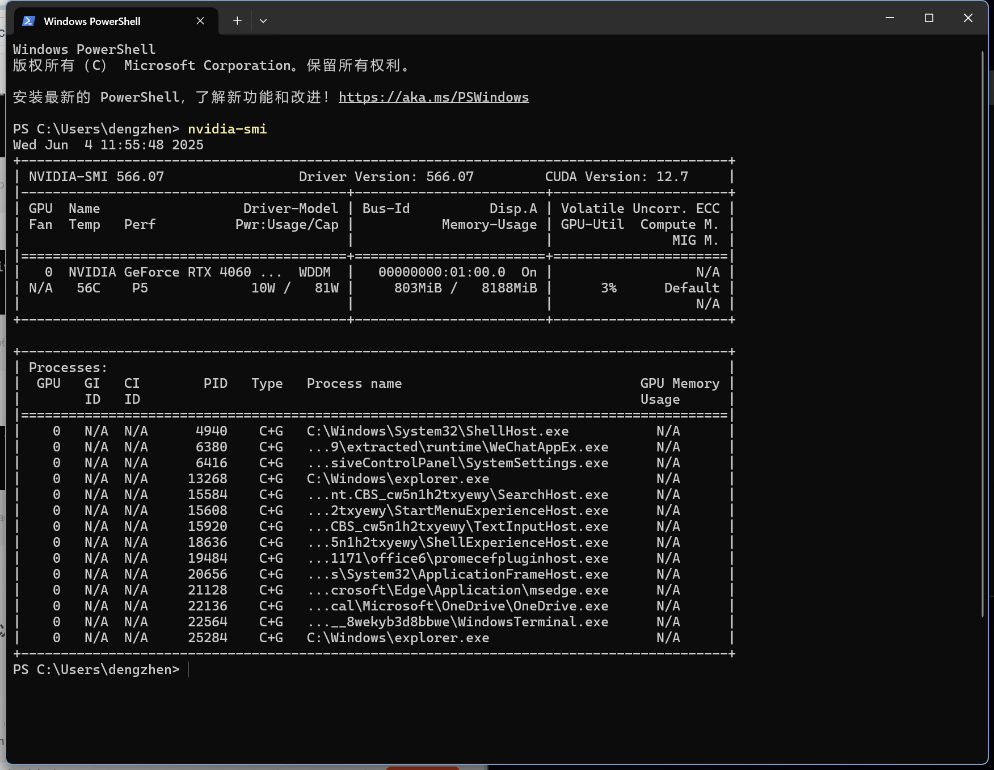This screenshot has width=994, height=770.
Task: Click the OneDrive.exe process name
Action: coord(458,606)
